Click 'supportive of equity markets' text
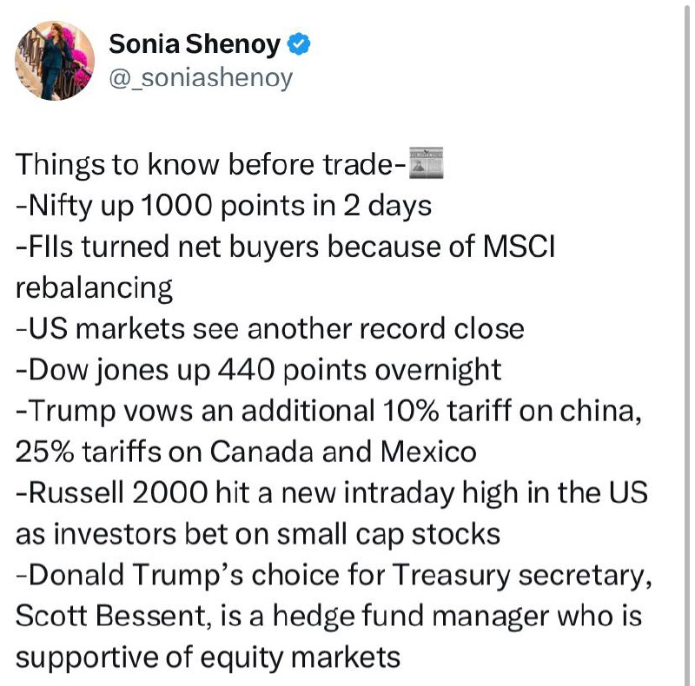The height and width of the screenshot is (686, 695). (x=208, y=657)
